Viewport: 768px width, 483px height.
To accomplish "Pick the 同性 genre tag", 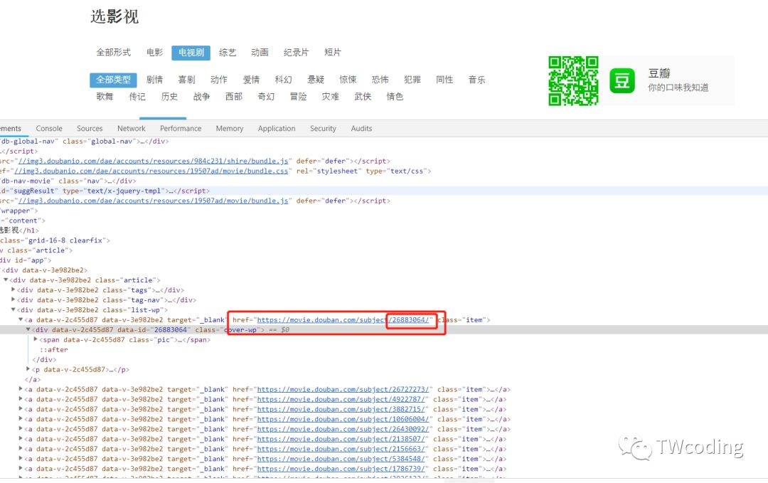I will tap(444, 80).
